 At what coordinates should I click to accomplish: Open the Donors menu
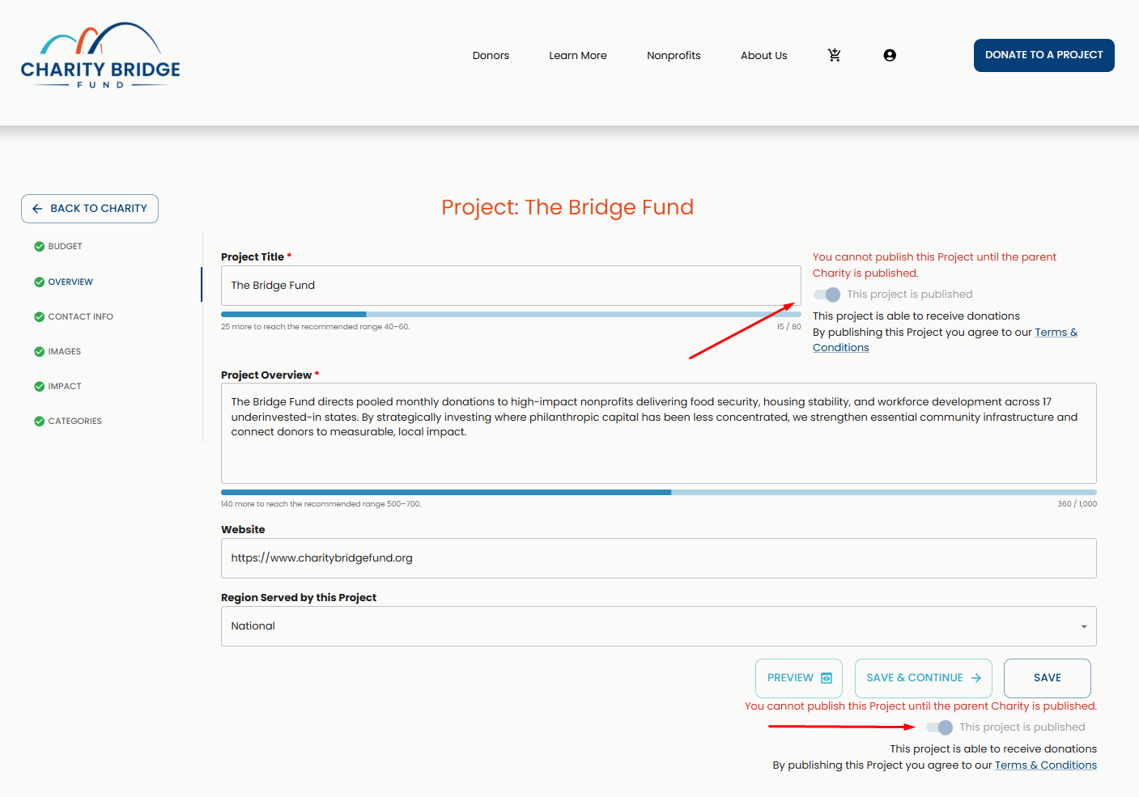pyautogui.click(x=491, y=56)
